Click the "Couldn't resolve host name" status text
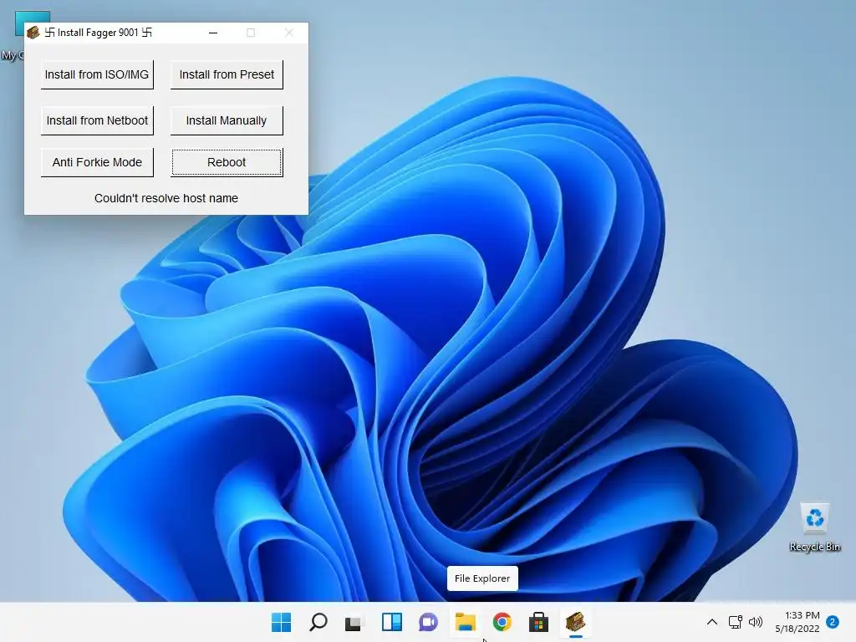This screenshot has width=856, height=642. 166,198
